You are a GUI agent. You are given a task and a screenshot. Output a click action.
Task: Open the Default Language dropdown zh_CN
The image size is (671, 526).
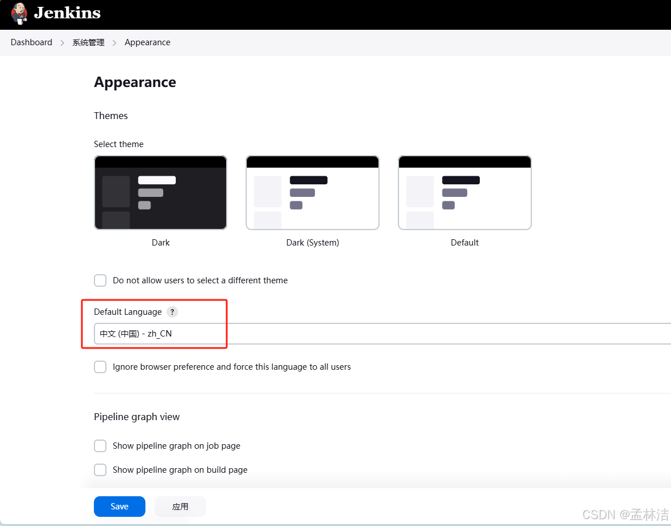[x=382, y=334]
